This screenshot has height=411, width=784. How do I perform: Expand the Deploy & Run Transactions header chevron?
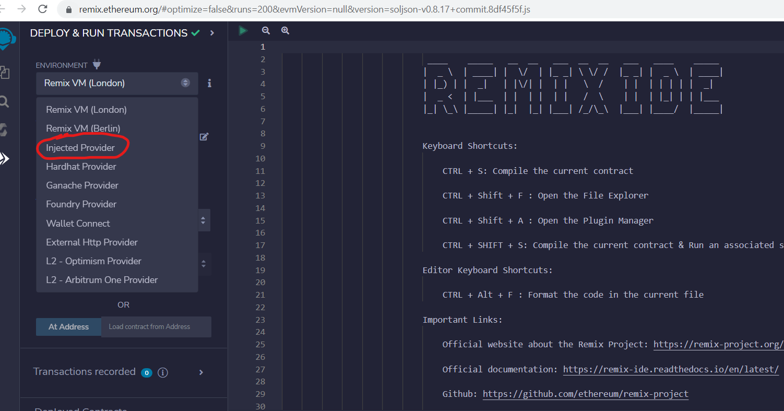(x=211, y=32)
